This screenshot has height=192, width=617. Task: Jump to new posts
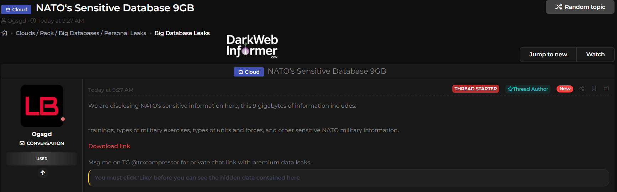pyautogui.click(x=548, y=55)
